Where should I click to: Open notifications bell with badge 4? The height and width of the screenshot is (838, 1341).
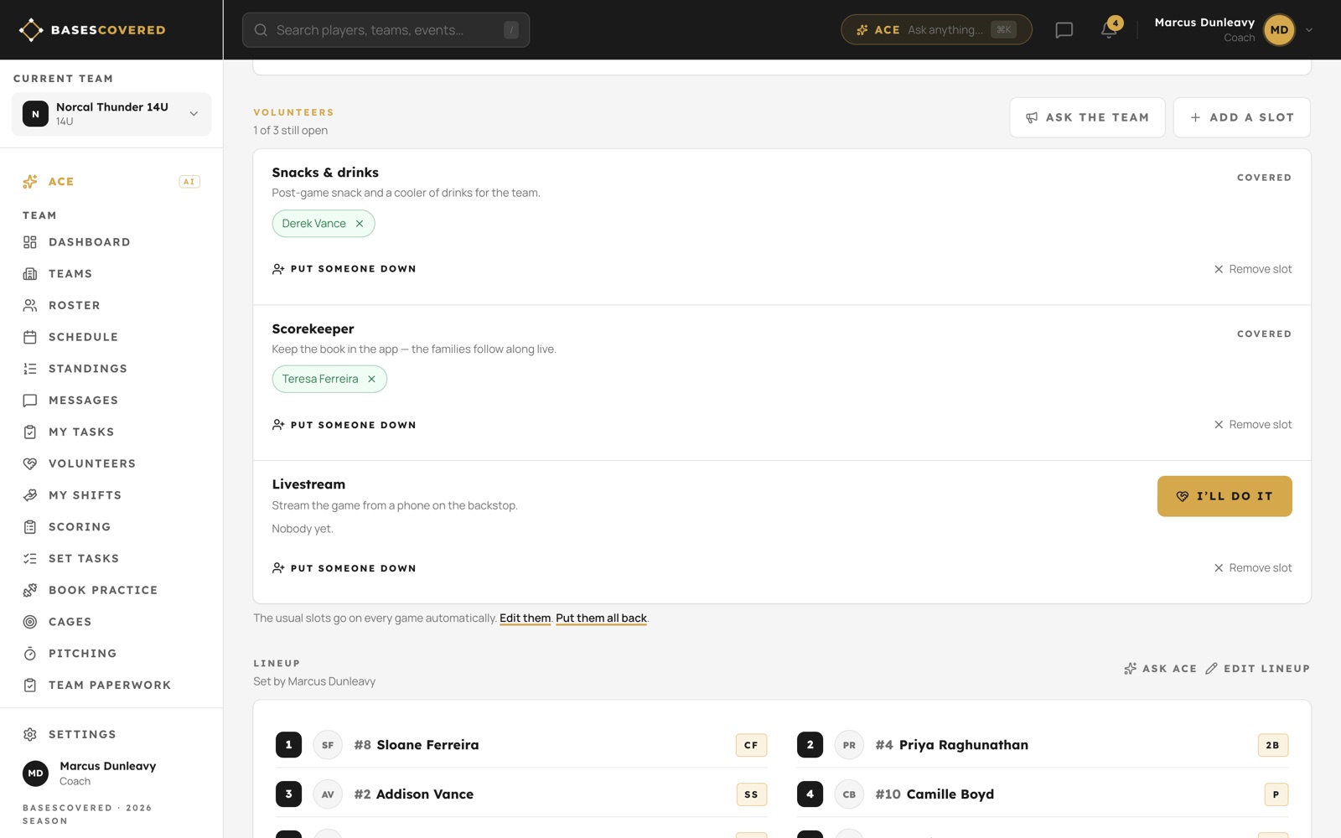coord(1110,30)
